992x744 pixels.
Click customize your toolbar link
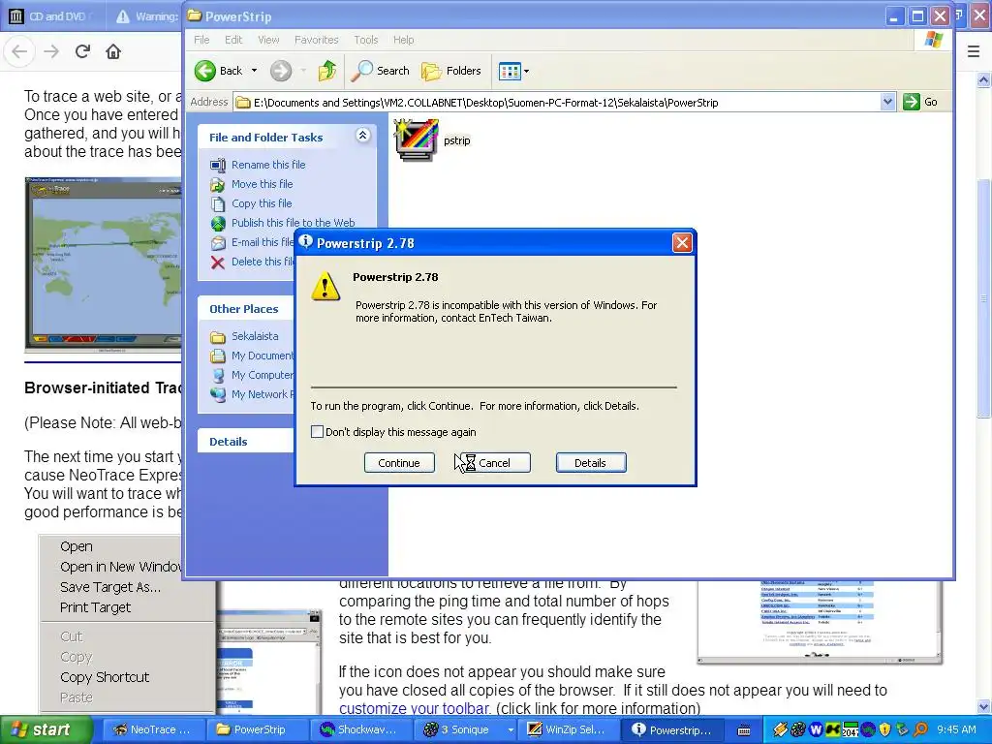point(415,708)
